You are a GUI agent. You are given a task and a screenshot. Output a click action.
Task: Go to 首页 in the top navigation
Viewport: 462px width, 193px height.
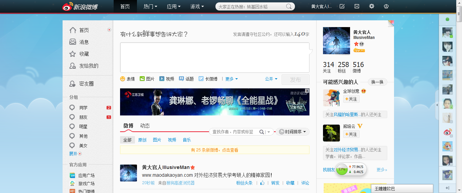[125, 6]
